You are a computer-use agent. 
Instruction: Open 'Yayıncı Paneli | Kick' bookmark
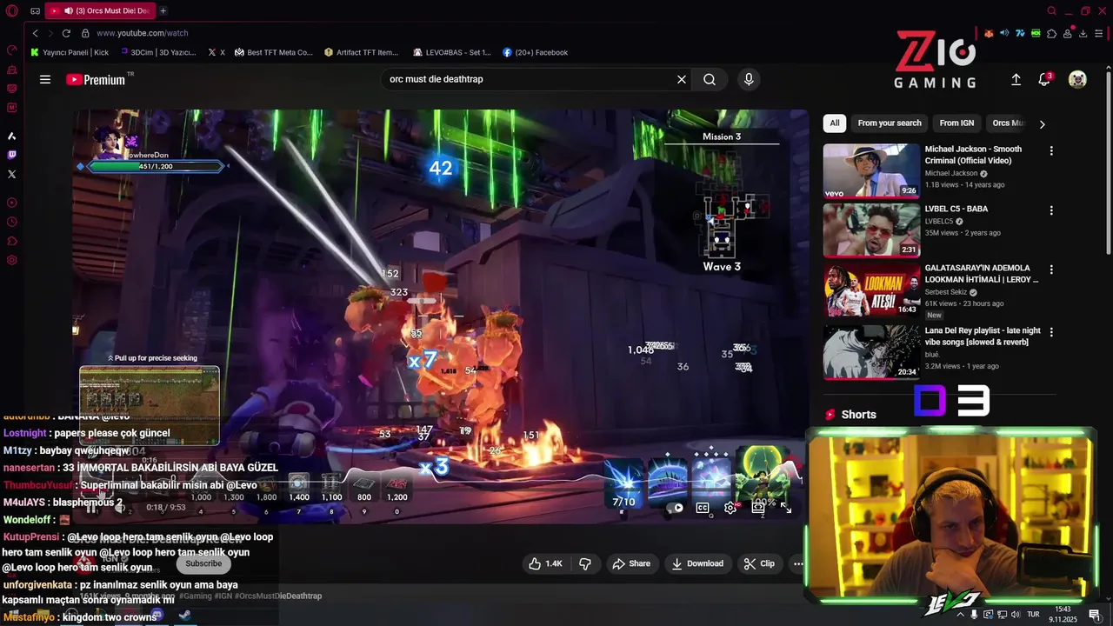(x=70, y=52)
